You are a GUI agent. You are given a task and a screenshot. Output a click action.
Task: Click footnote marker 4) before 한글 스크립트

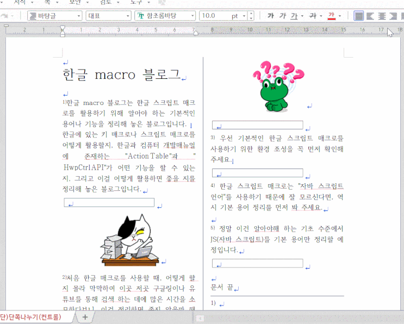point(213,185)
